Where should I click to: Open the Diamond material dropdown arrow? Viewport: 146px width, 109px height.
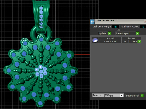pos(121,95)
